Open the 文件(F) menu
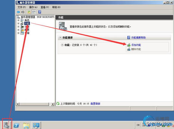 pos(22,7)
